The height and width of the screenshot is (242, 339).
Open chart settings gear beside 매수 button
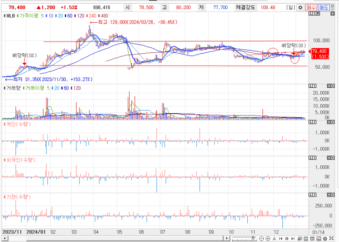point(300,8)
